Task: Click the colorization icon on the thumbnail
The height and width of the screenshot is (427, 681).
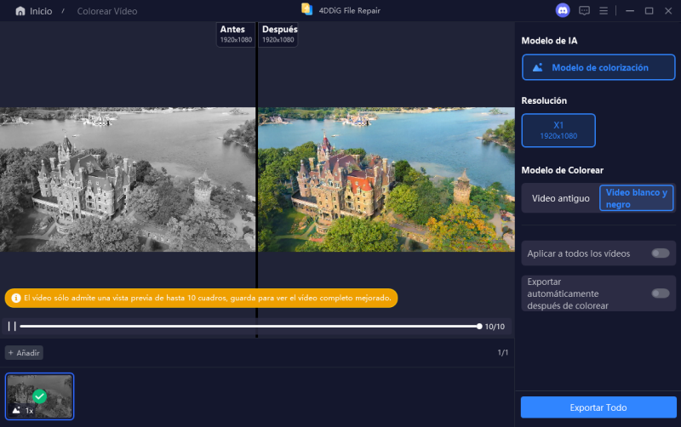Action: click(16, 410)
